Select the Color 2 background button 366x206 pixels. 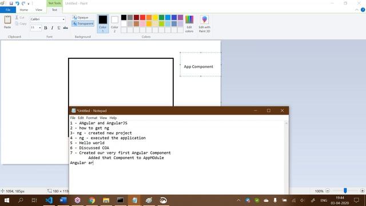(x=114, y=23)
